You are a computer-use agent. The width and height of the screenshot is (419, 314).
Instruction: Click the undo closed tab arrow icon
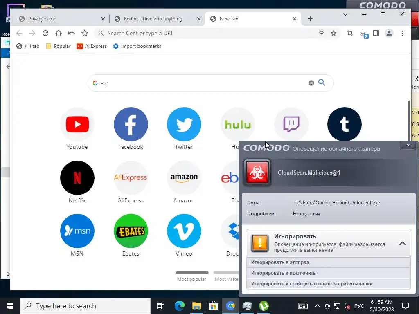pyautogui.click(x=71, y=33)
